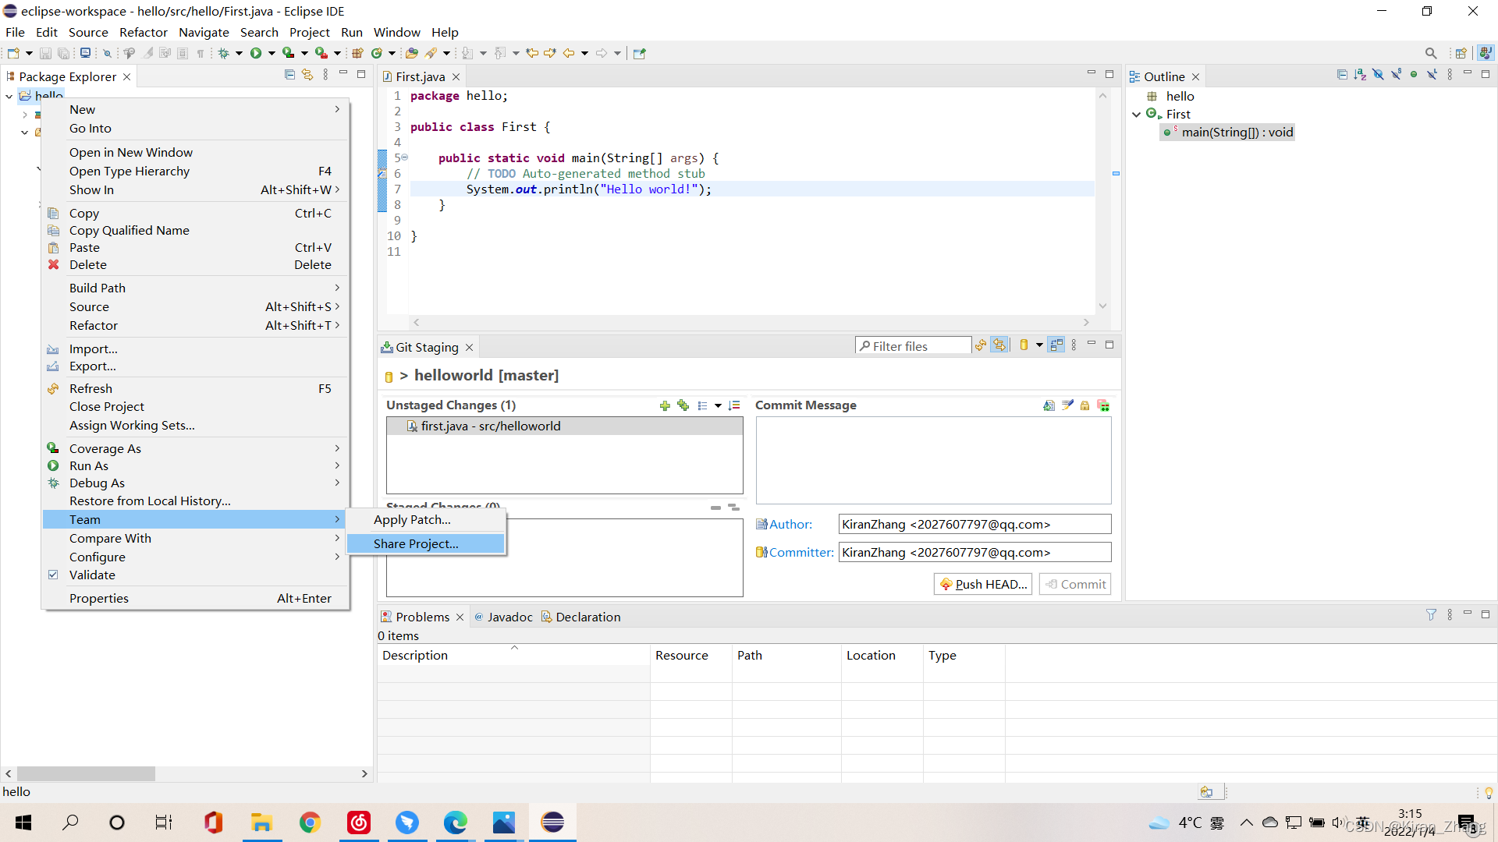Click the Coverage run icon in toolbar

coord(288,53)
